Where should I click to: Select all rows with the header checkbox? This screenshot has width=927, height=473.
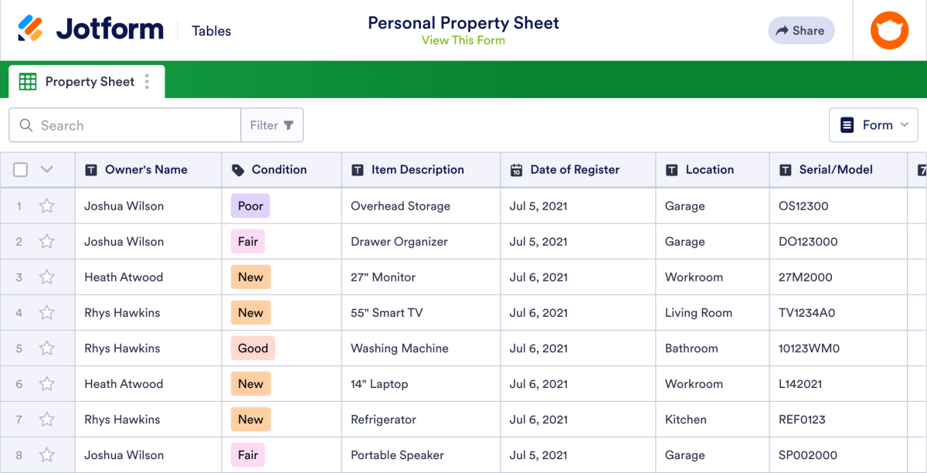coord(20,169)
